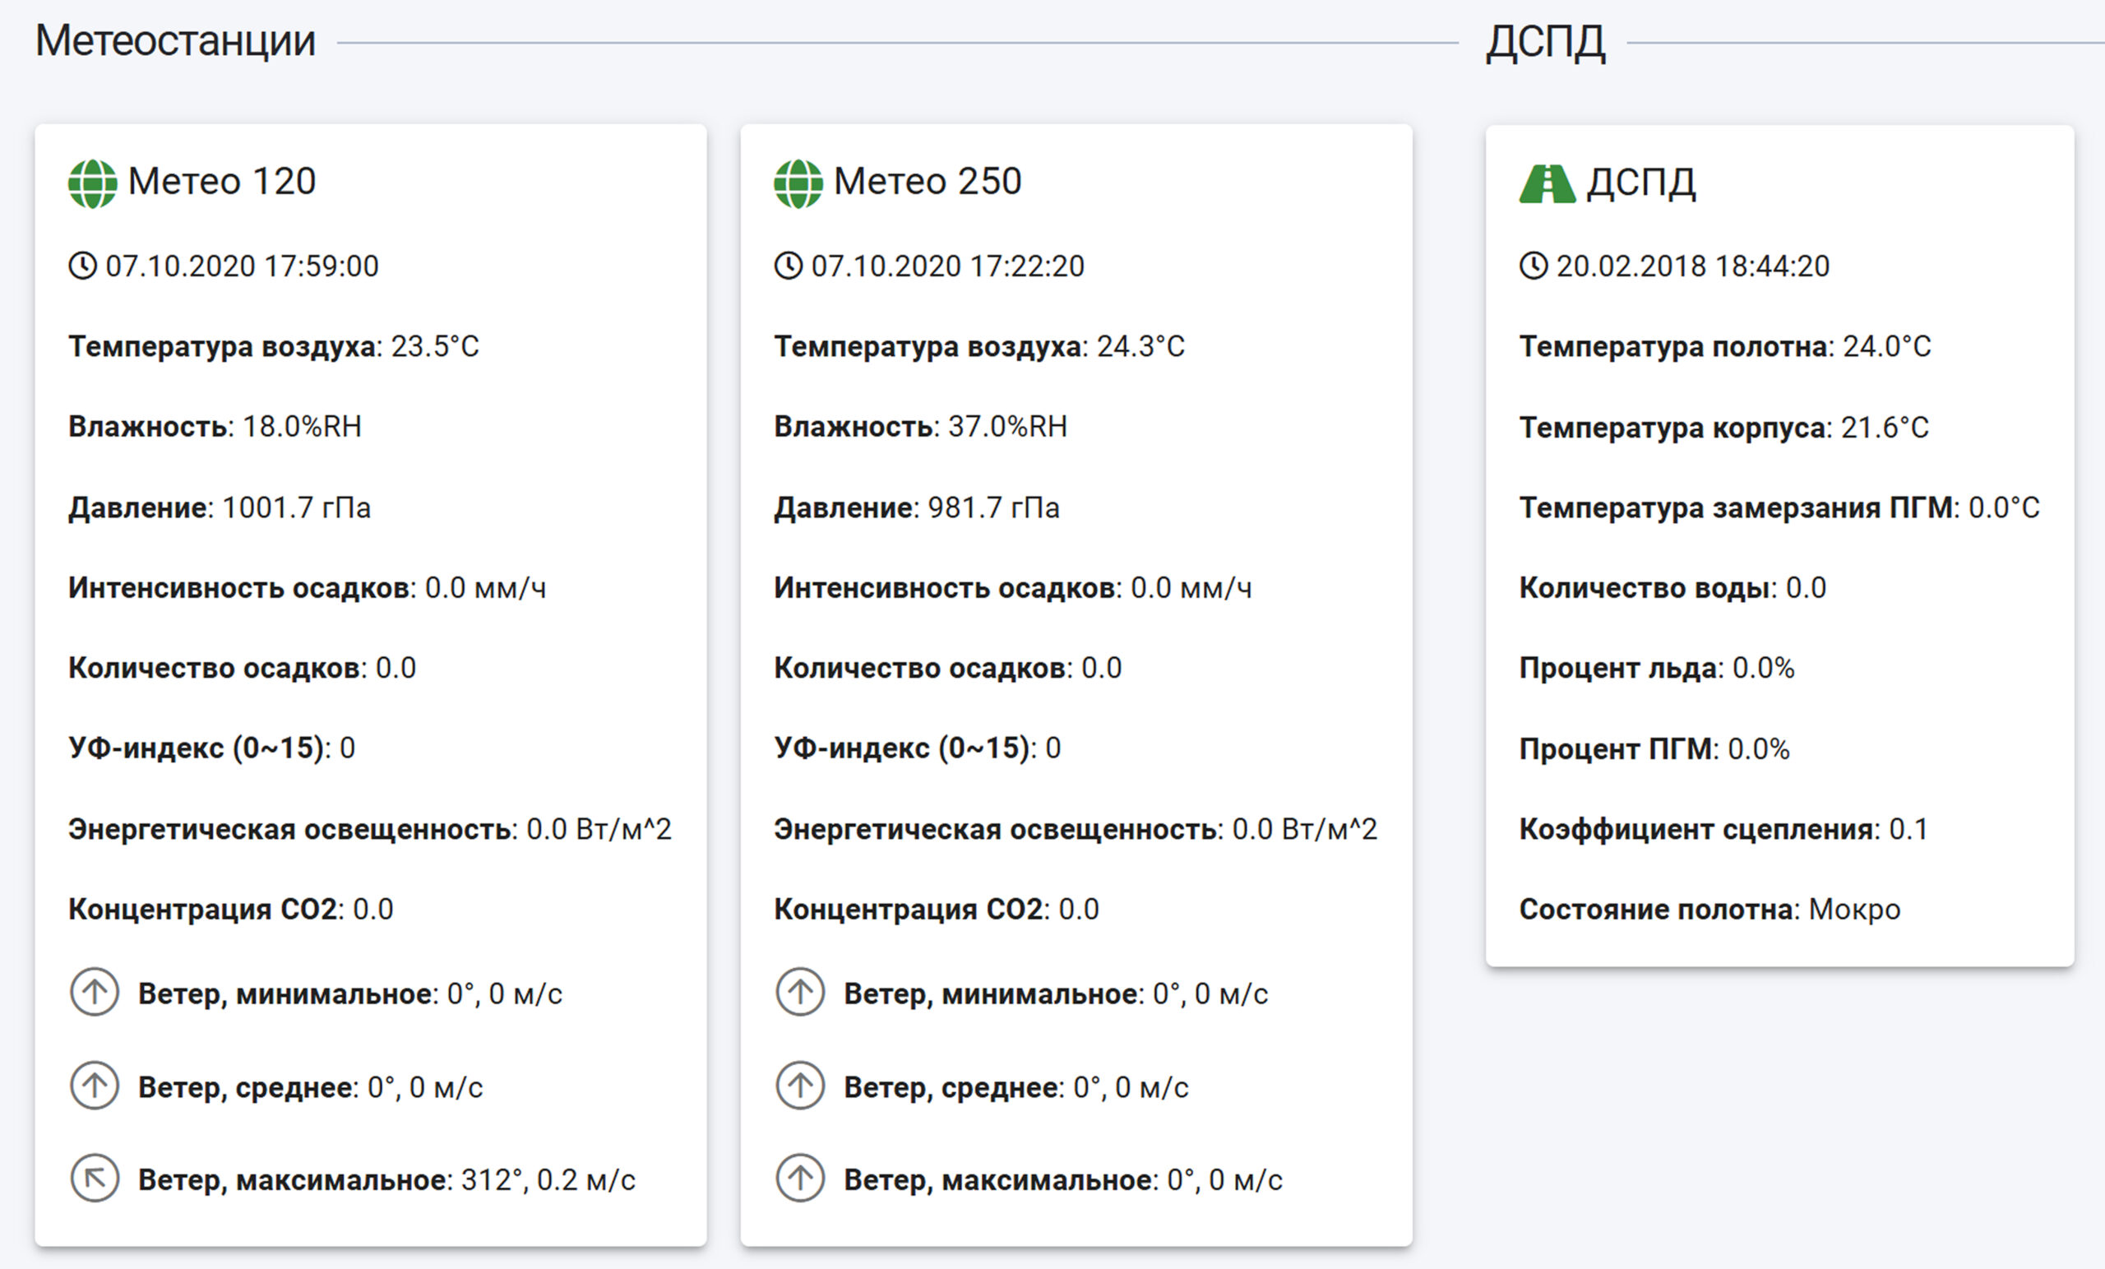
Task: Open the Метео 120 card title
Action: tap(222, 181)
